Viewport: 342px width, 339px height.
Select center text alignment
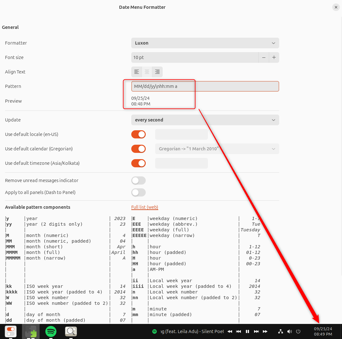point(147,72)
